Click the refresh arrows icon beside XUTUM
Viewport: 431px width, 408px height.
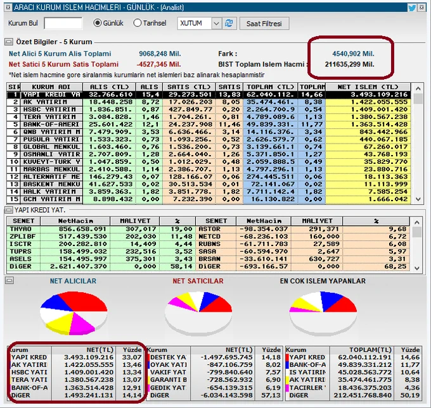click(229, 23)
